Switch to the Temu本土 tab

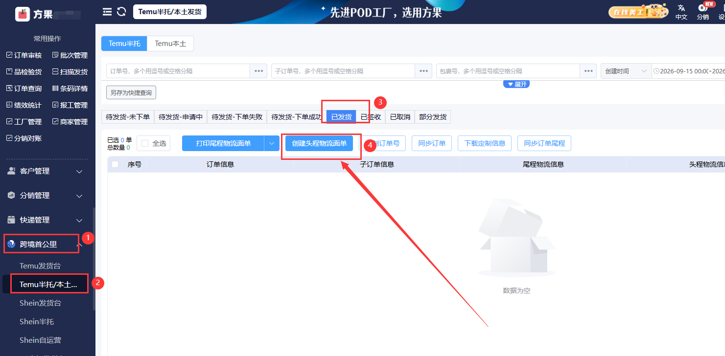point(170,44)
